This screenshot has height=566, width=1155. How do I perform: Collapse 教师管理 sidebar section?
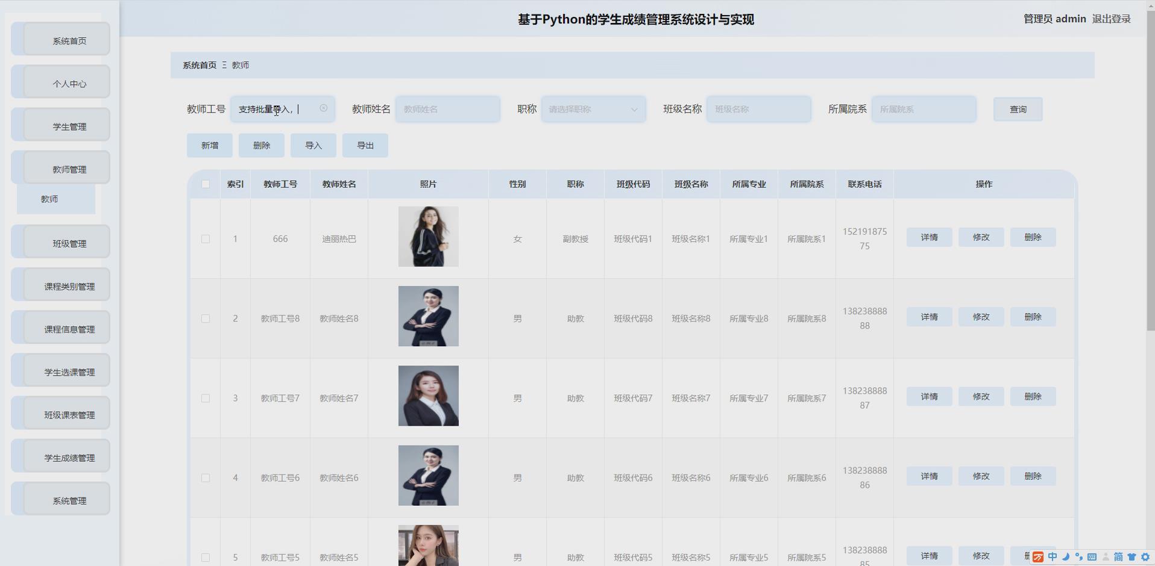pyautogui.click(x=60, y=167)
